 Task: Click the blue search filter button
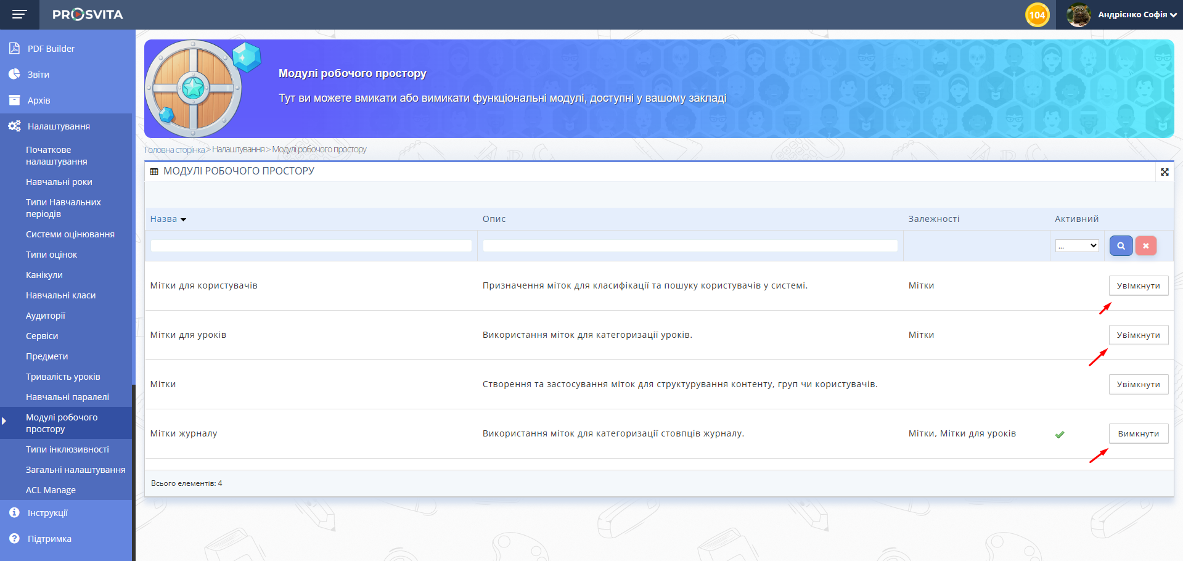[1121, 245]
